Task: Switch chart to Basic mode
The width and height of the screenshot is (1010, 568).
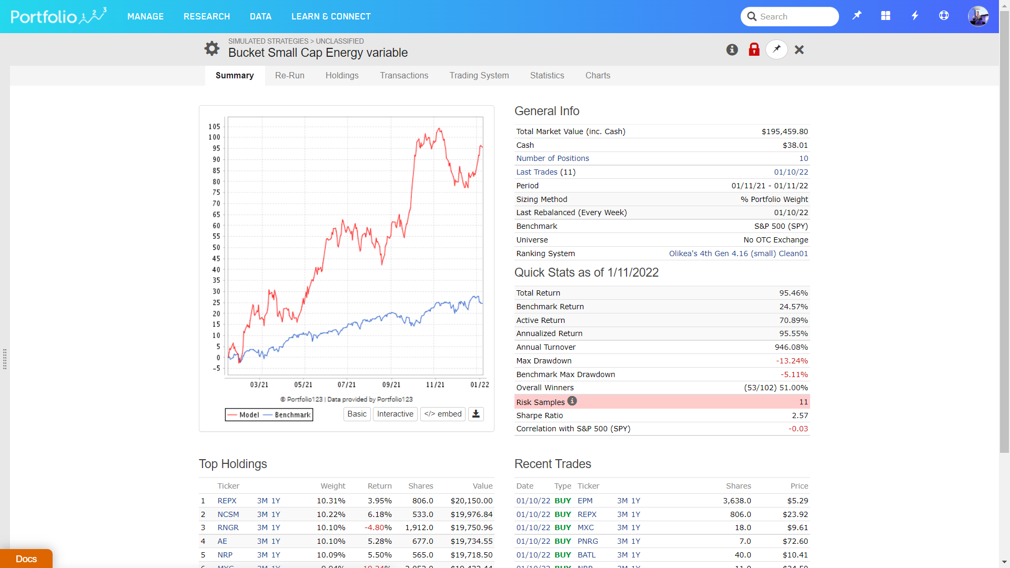Action: click(x=357, y=414)
